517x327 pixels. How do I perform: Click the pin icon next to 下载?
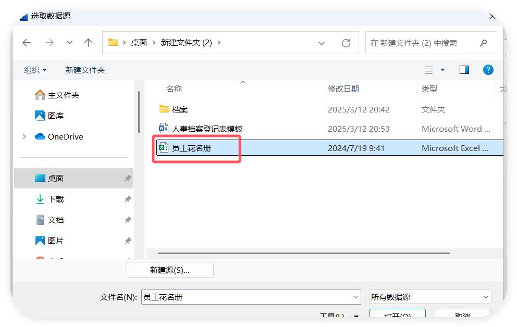[128, 199]
